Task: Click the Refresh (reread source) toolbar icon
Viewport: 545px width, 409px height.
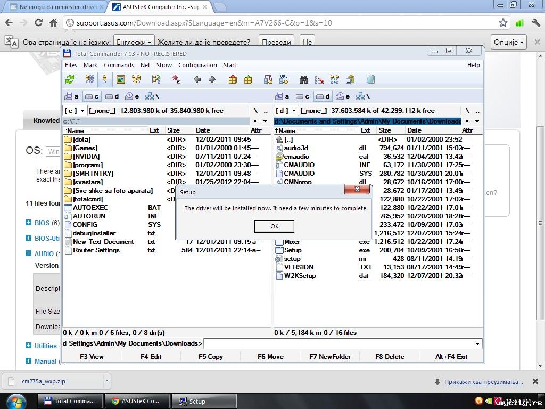Action: 70,79
